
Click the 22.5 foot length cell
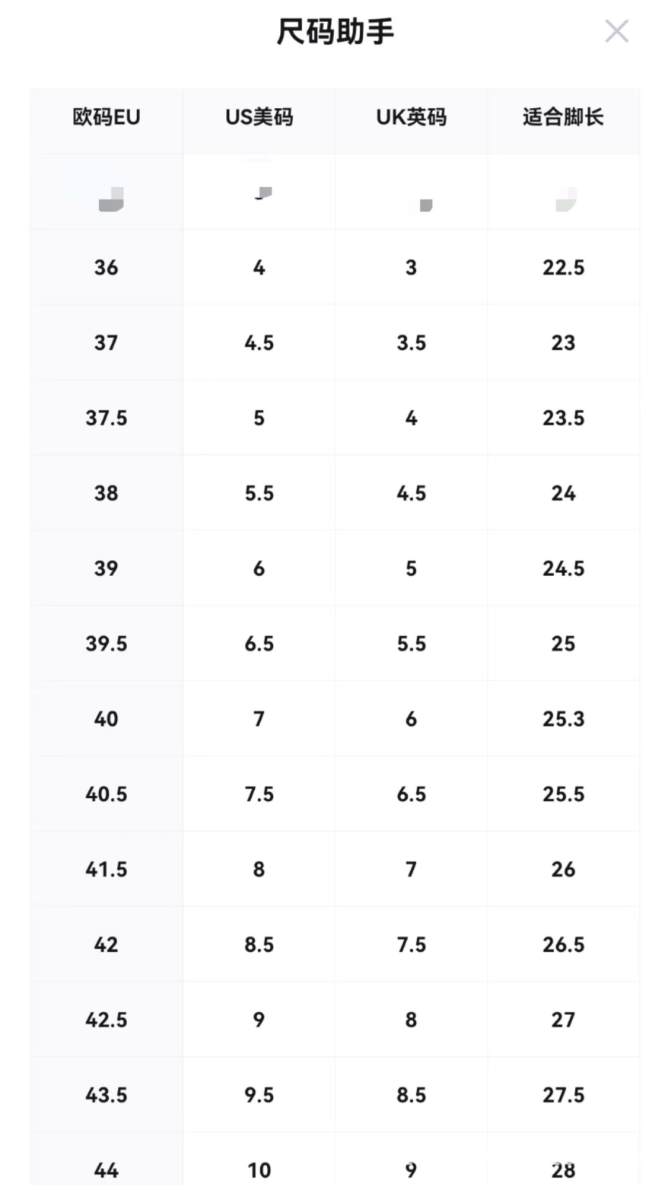[x=563, y=267]
